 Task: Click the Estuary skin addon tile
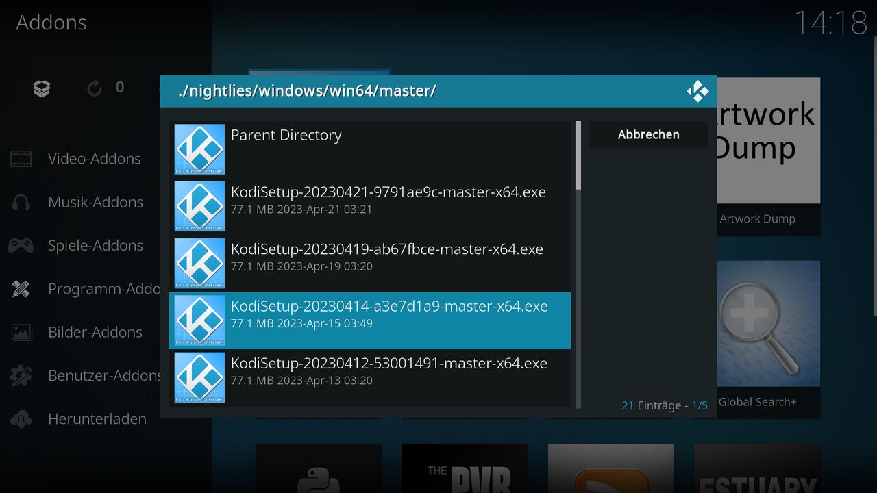tap(757, 468)
